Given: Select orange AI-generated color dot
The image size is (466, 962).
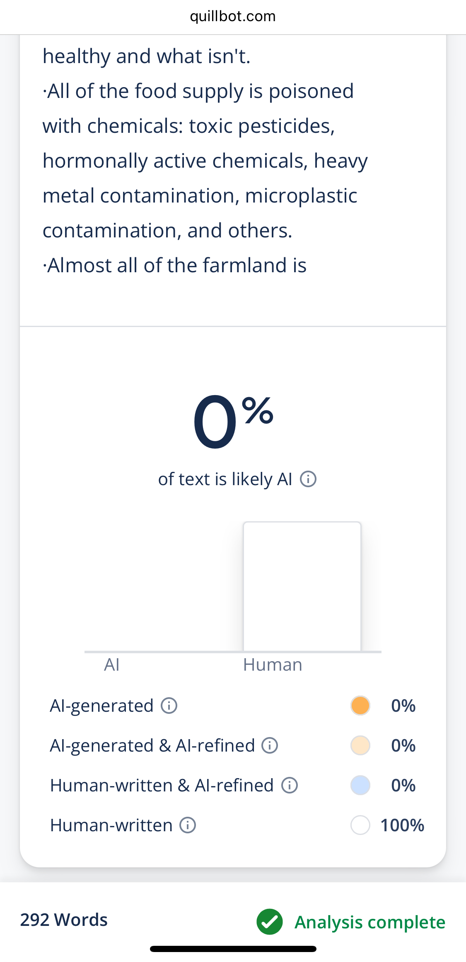Looking at the screenshot, I should click(360, 706).
